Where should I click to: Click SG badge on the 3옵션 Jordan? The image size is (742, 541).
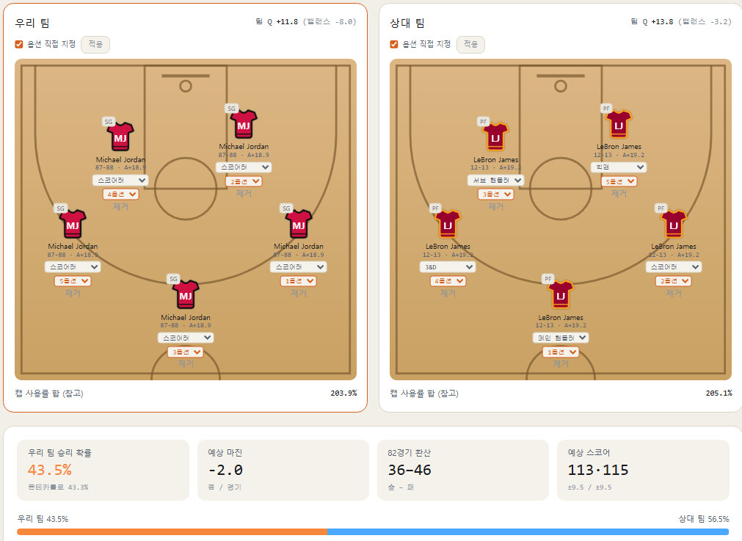pyautogui.click(x=174, y=279)
